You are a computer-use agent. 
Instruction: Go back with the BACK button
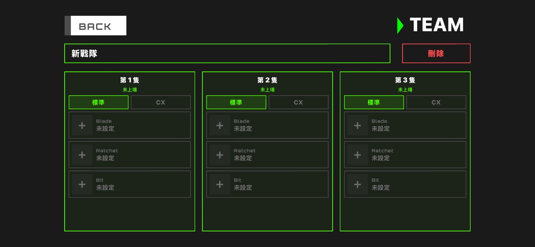pyautogui.click(x=95, y=26)
